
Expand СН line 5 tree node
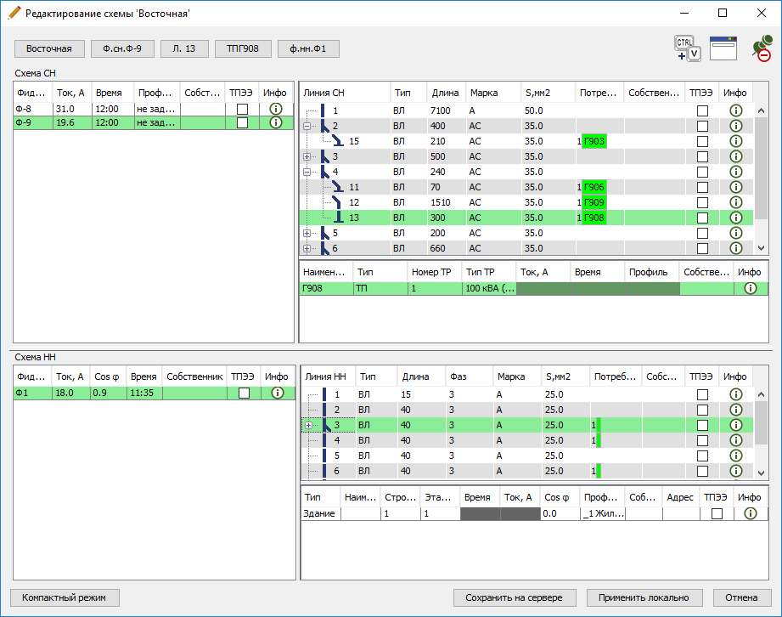point(307,233)
